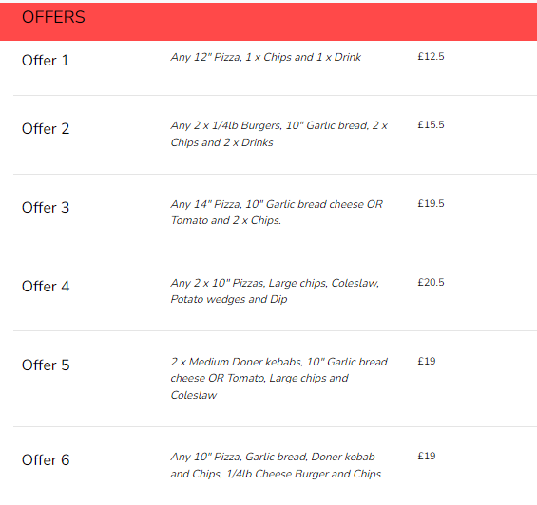Select the 1/4lb Burgers and Garlic bread description

[279, 134]
